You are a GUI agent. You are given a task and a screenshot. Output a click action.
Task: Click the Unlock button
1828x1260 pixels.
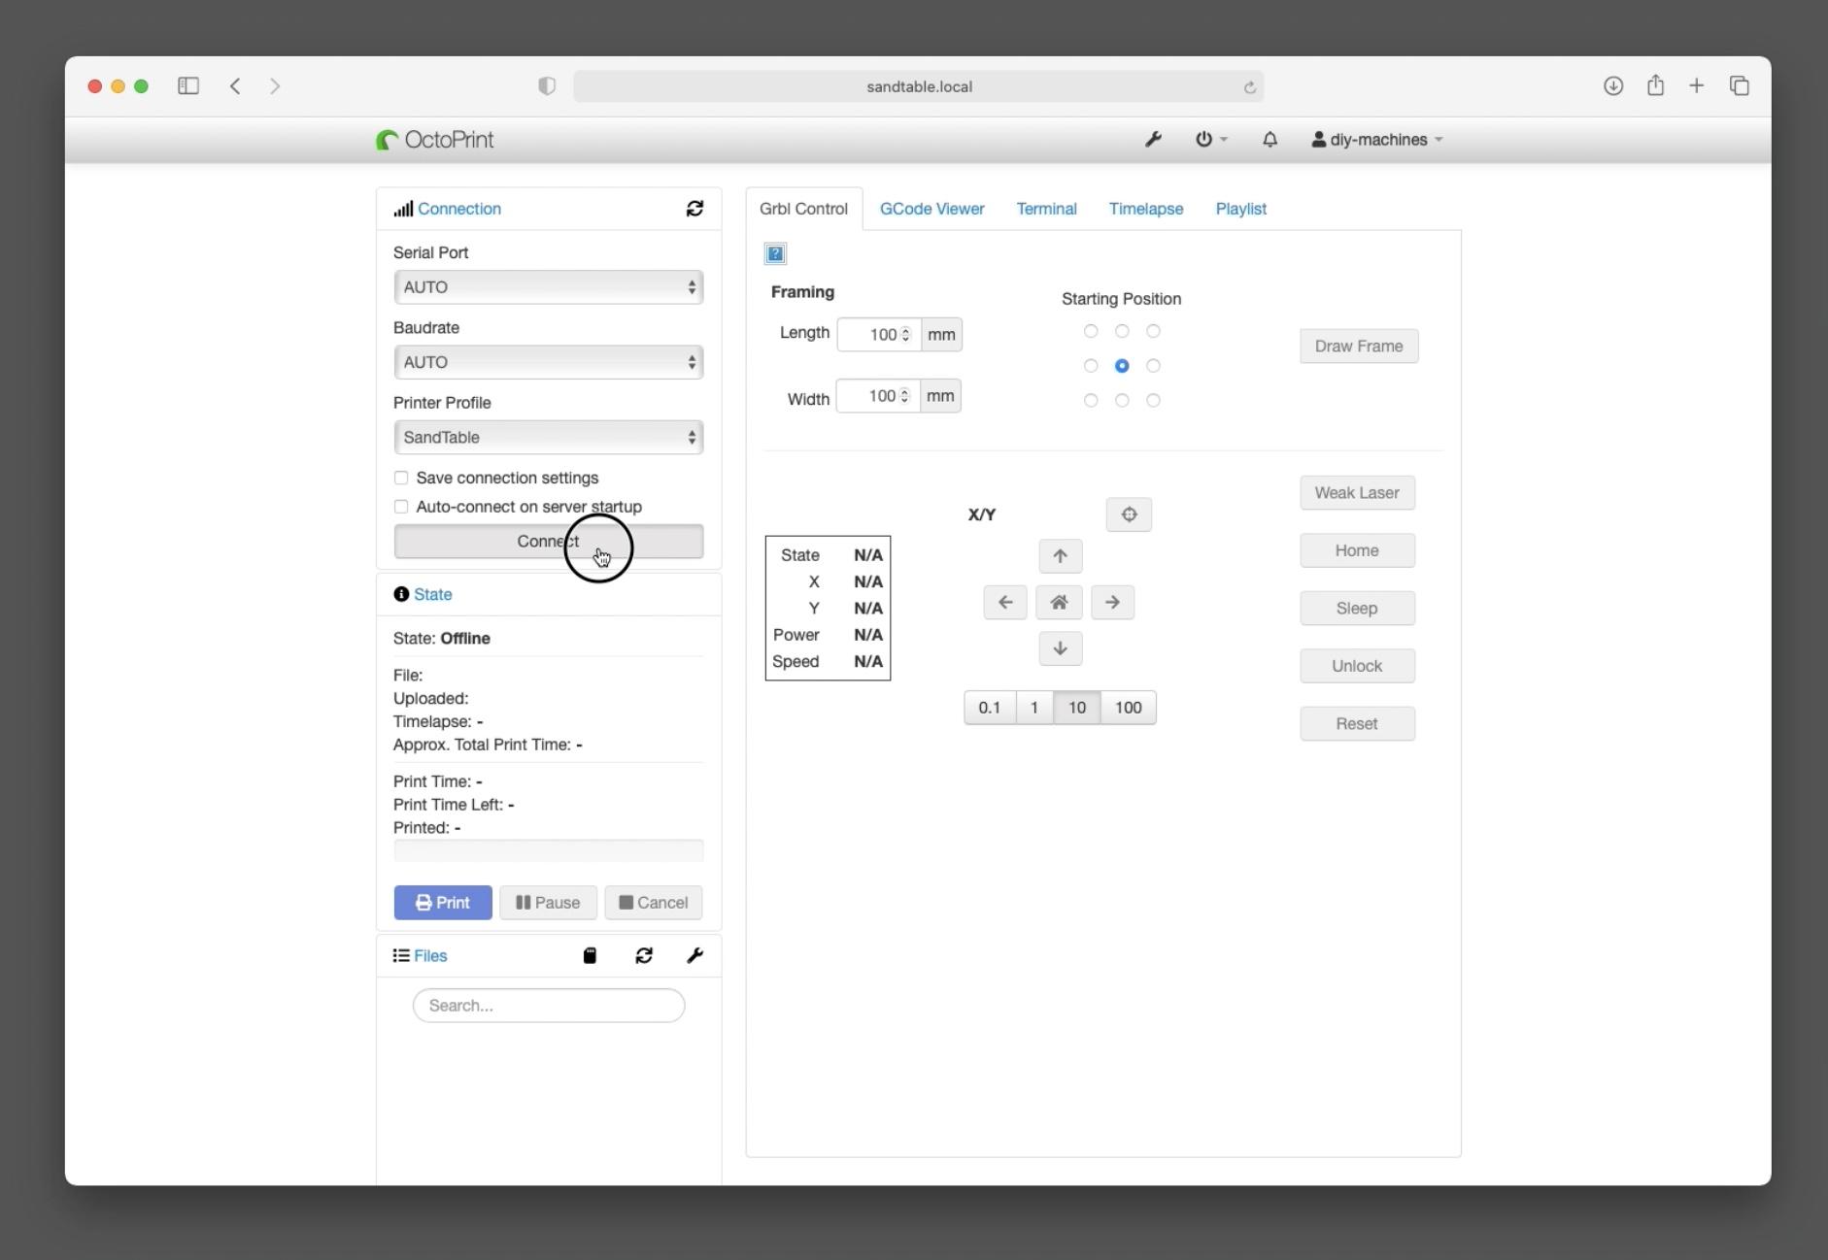(1356, 665)
